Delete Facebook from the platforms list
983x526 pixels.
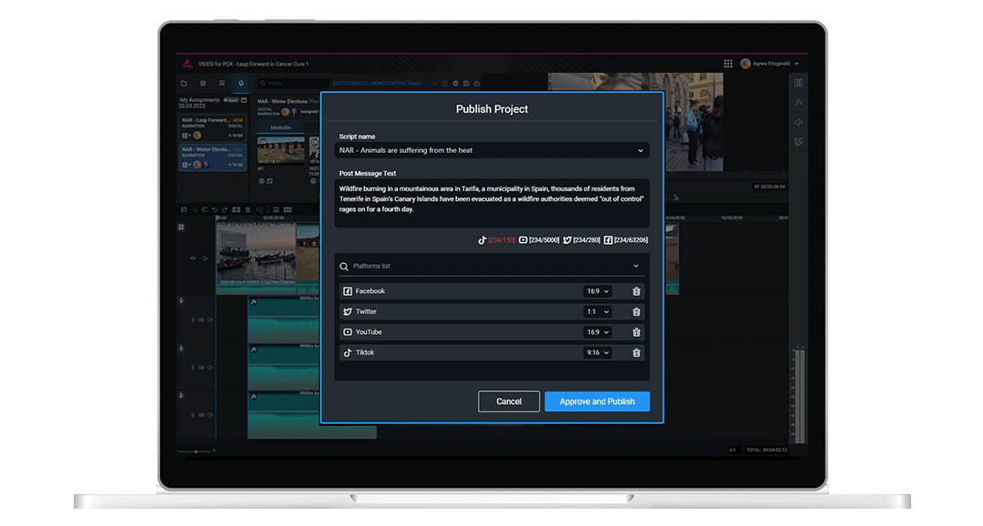636,291
